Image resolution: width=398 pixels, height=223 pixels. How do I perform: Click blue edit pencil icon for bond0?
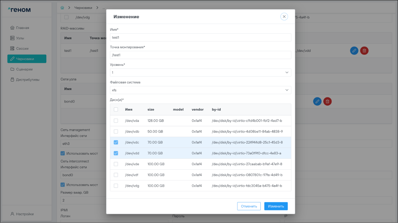click(317, 101)
